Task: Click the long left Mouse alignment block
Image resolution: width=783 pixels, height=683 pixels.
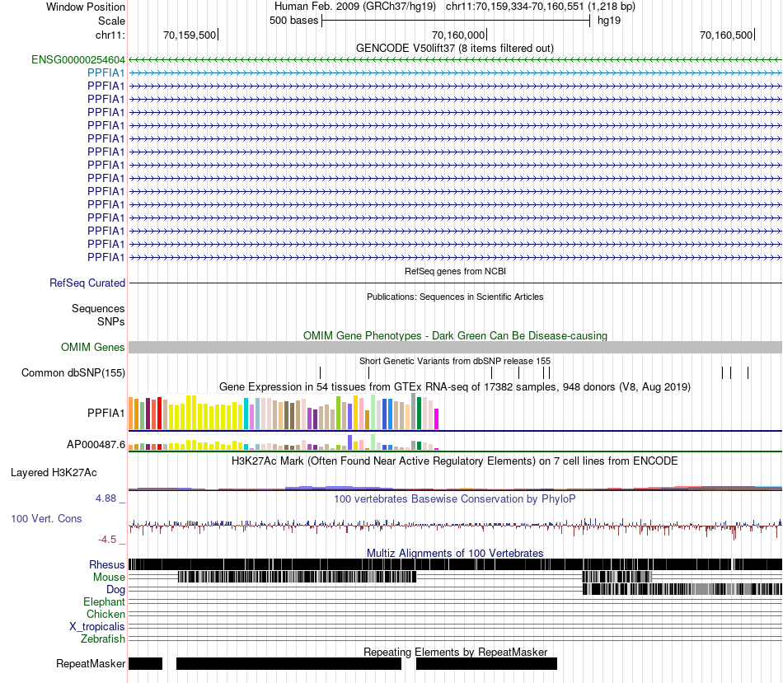Action: pyautogui.click(x=297, y=578)
